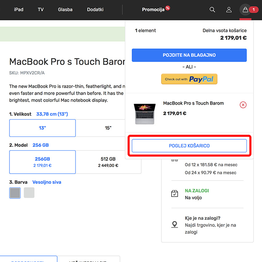The width and height of the screenshot is (262, 262).
Task: Click Kje je na zalogi? link
Action: click(x=203, y=218)
